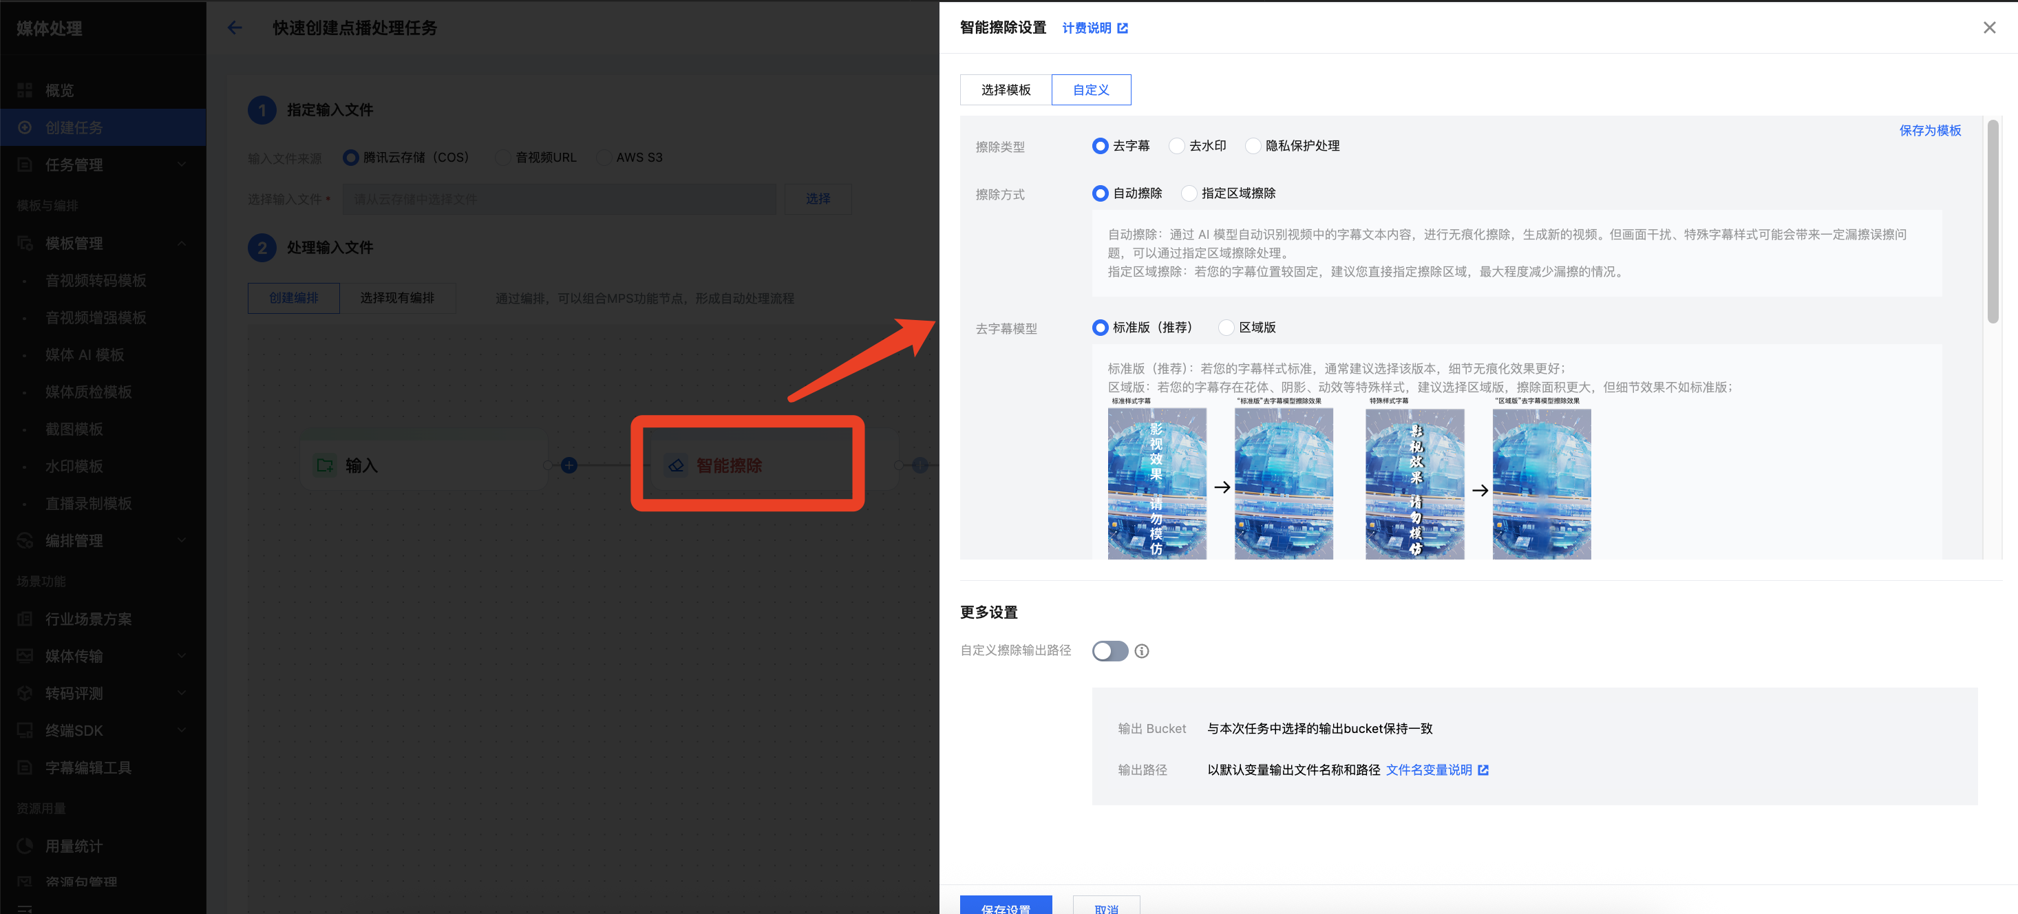
Task: Enable 自定义擦除输出路径 switch
Action: pos(1109,651)
